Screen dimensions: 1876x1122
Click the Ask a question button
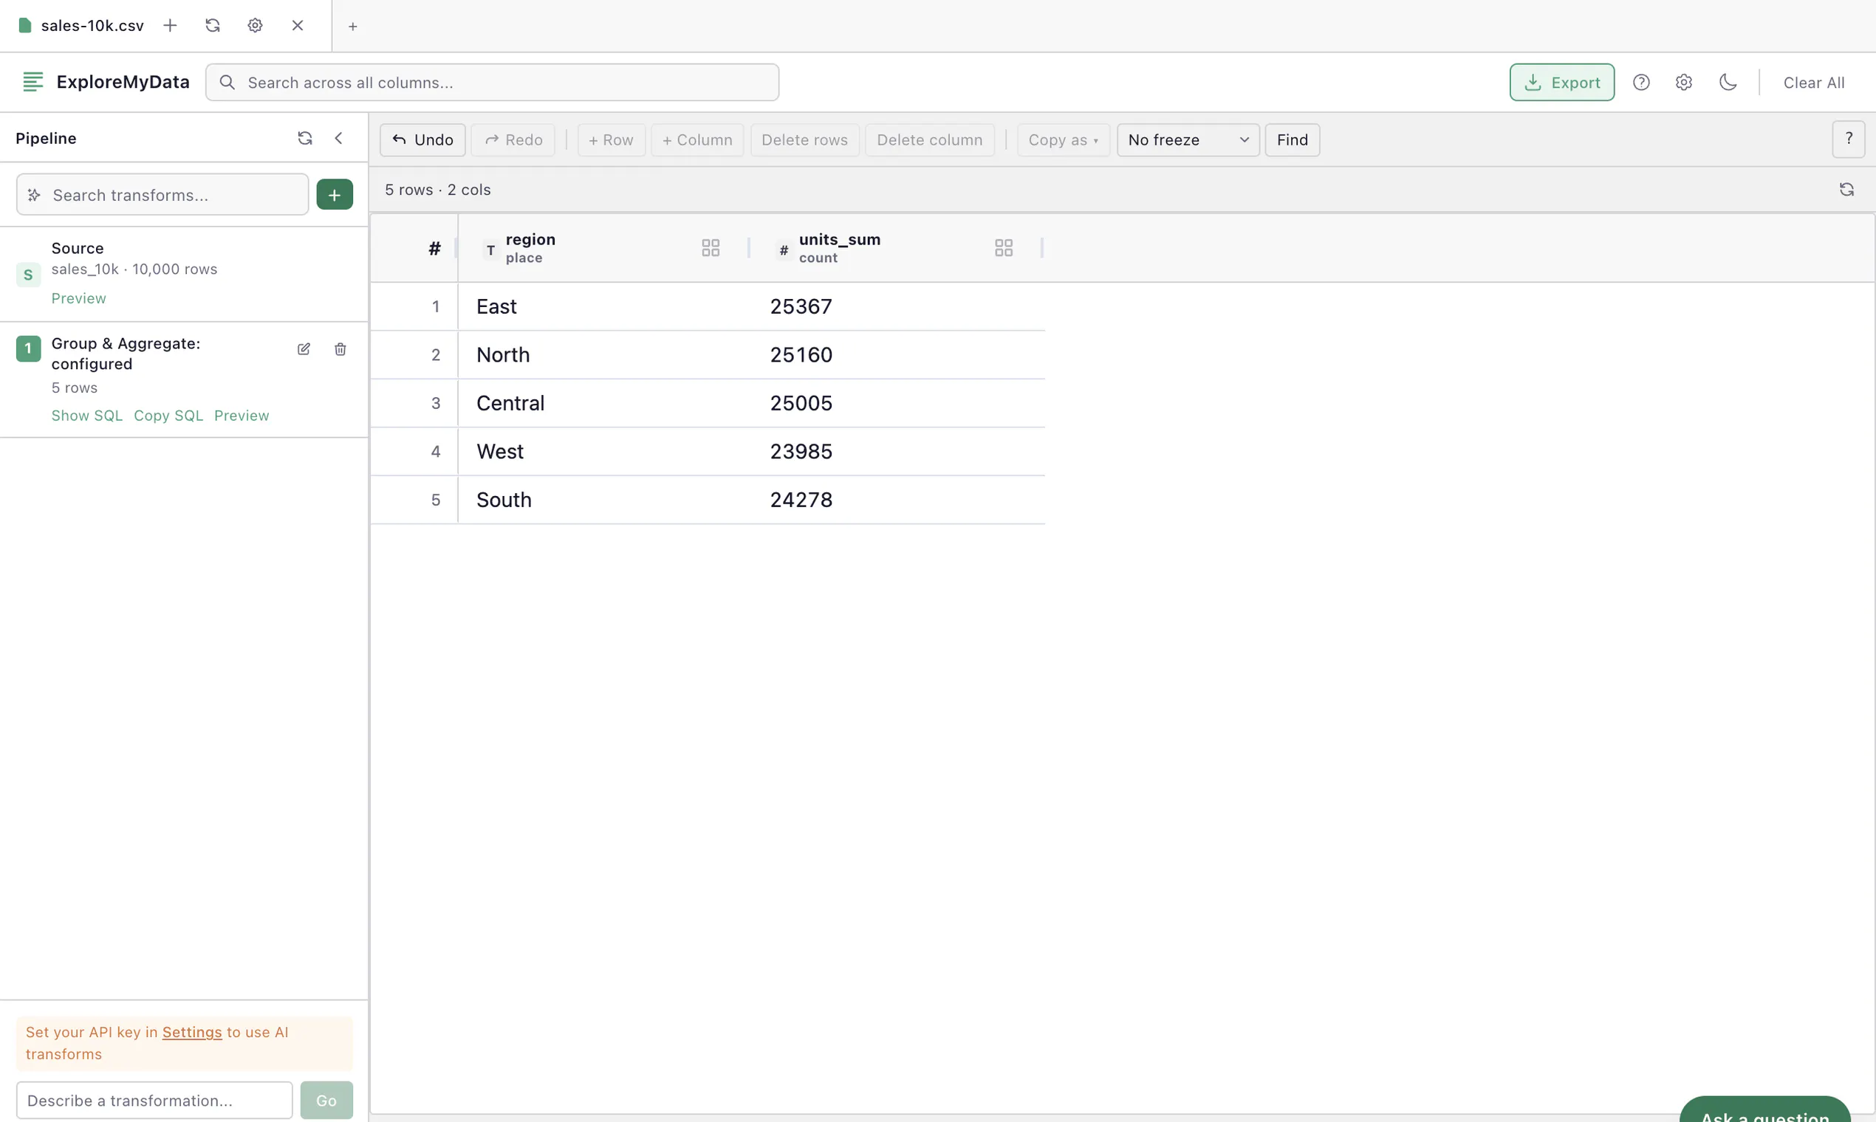(x=1764, y=1109)
